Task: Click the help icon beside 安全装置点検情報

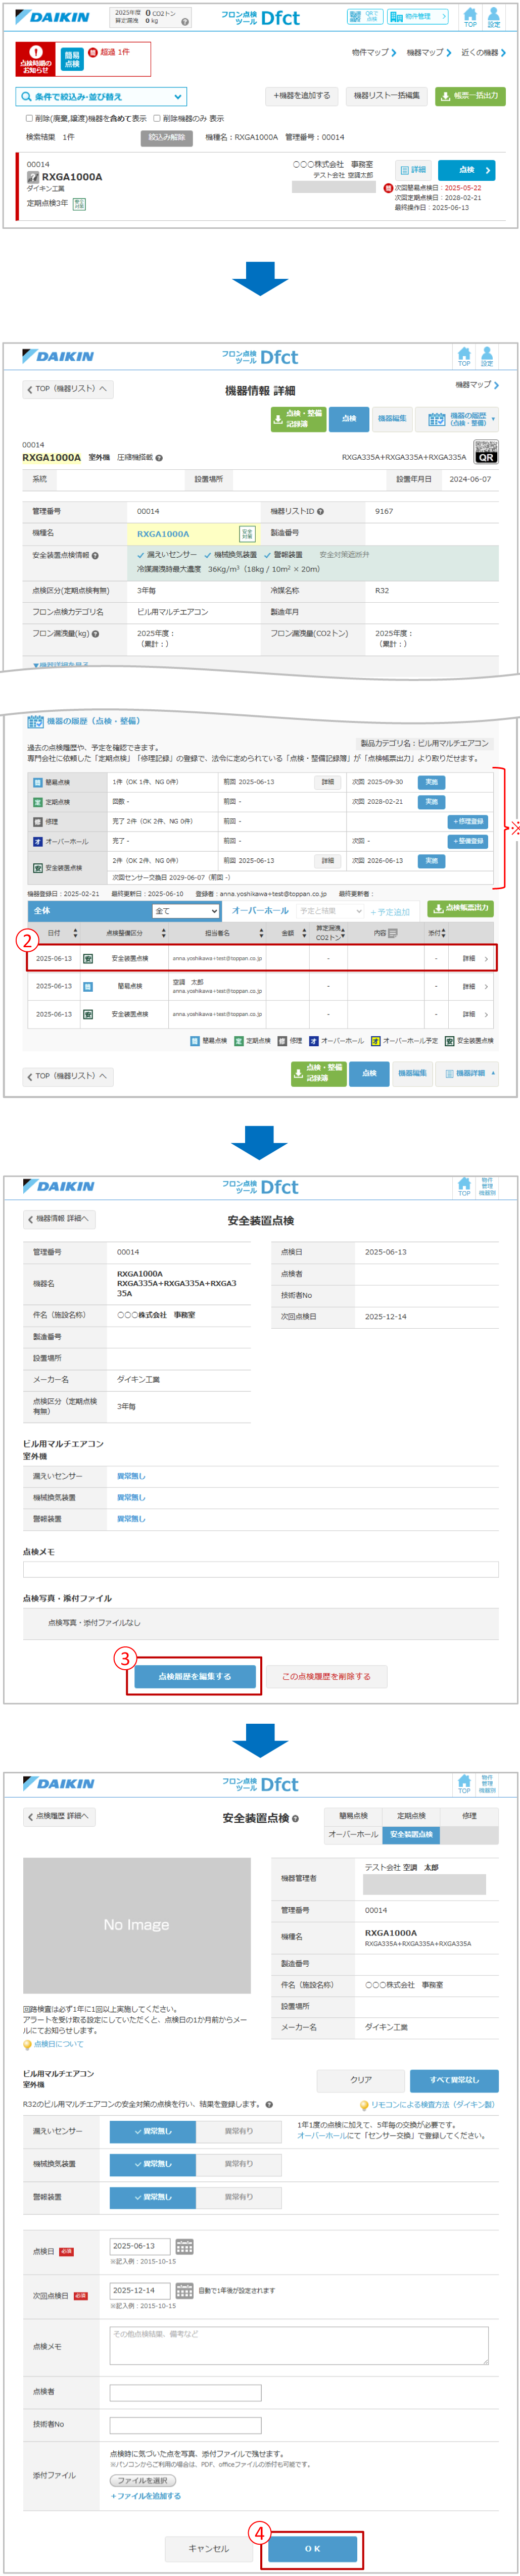Action: pos(95,555)
